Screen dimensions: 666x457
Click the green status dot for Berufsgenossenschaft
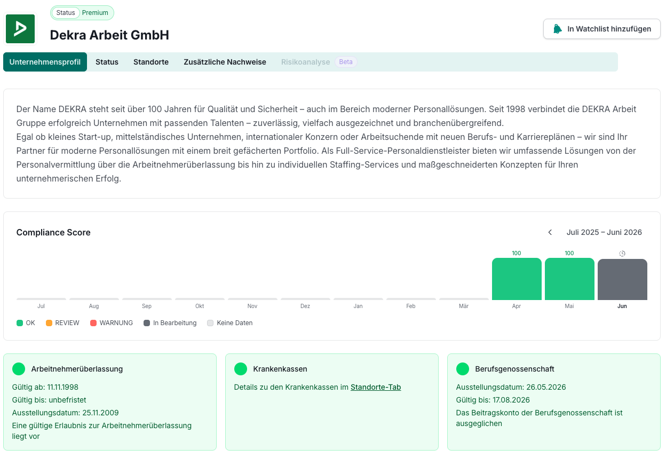tap(463, 369)
